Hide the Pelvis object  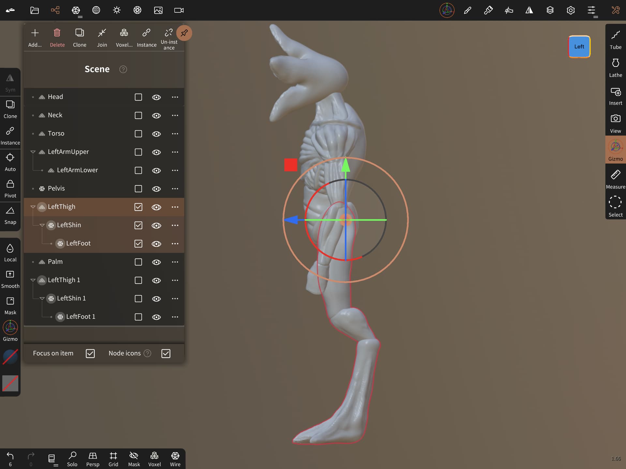pyautogui.click(x=156, y=189)
